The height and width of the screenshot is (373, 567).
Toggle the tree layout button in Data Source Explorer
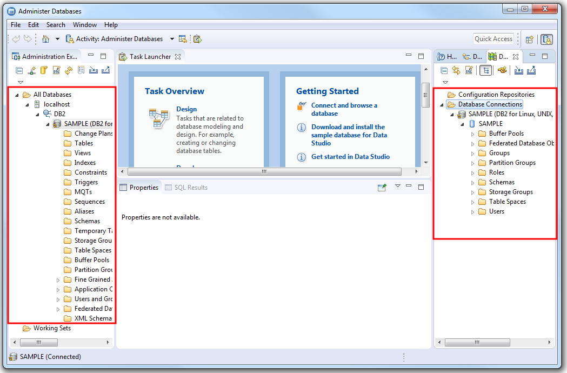tap(485, 70)
